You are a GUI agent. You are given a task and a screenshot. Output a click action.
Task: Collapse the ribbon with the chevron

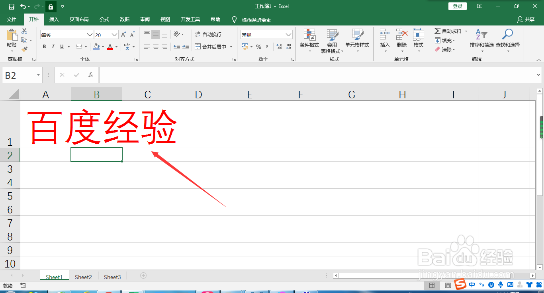[538, 59]
